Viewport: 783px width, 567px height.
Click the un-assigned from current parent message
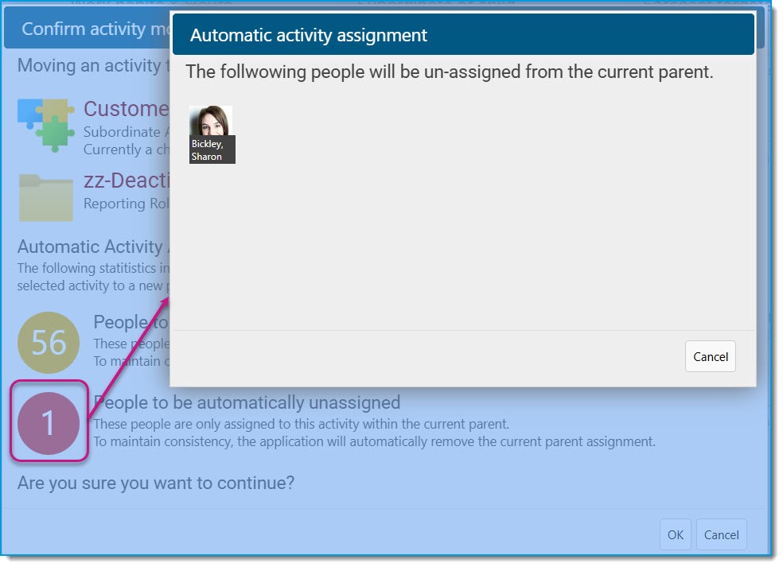450,72
